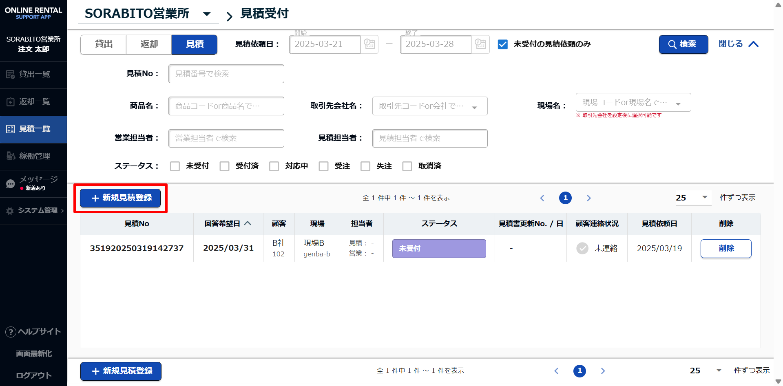Viewport: 783px width, 386px height.
Task: Open the end date calendar picker icon
Action: point(480,44)
